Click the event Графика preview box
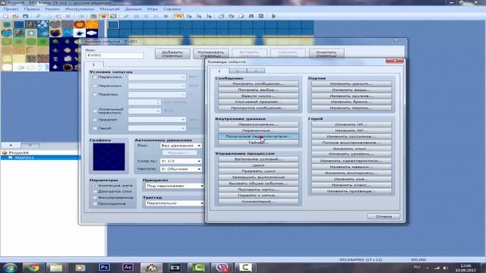 point(109,157)
